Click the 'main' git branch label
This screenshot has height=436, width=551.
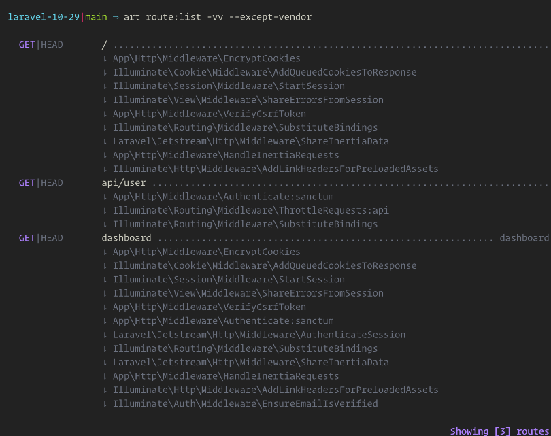tap(97, 17)
